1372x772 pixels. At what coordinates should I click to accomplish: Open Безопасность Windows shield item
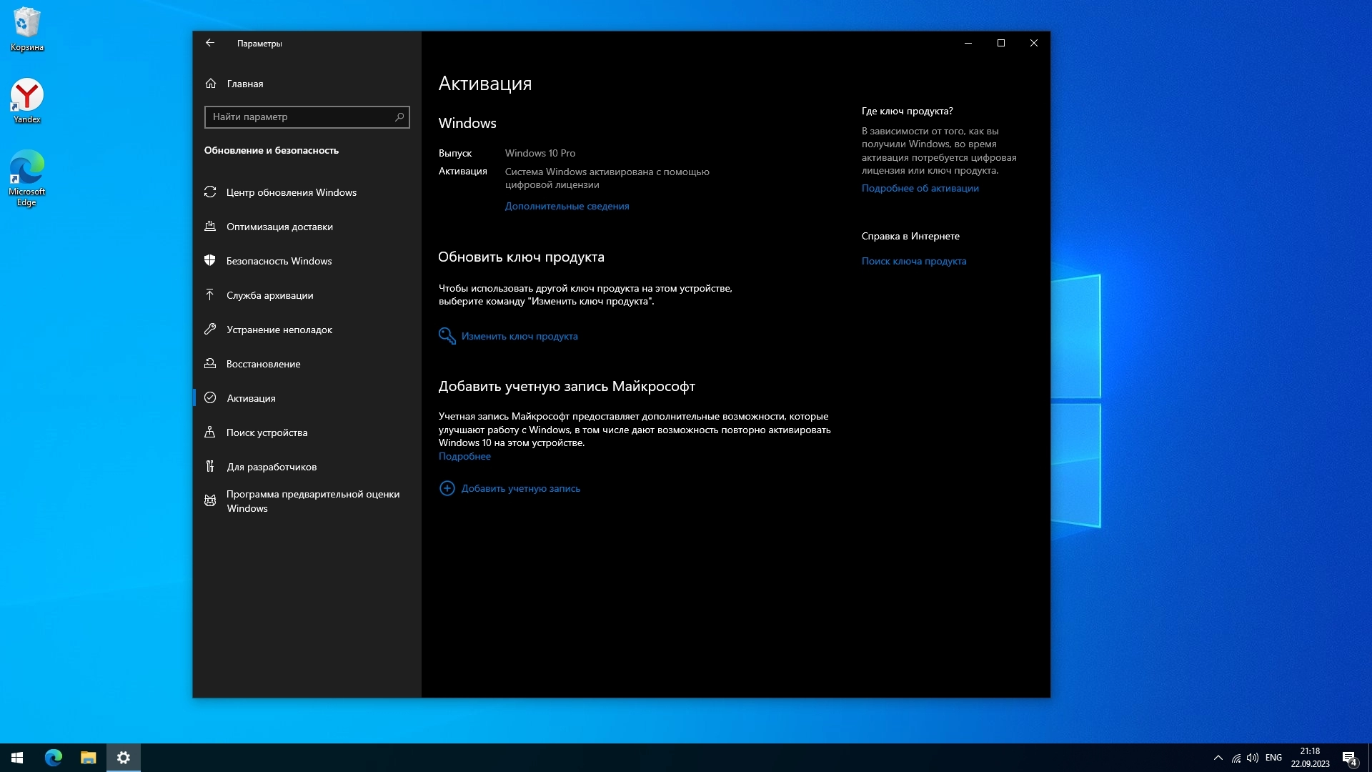pos(279,261)
